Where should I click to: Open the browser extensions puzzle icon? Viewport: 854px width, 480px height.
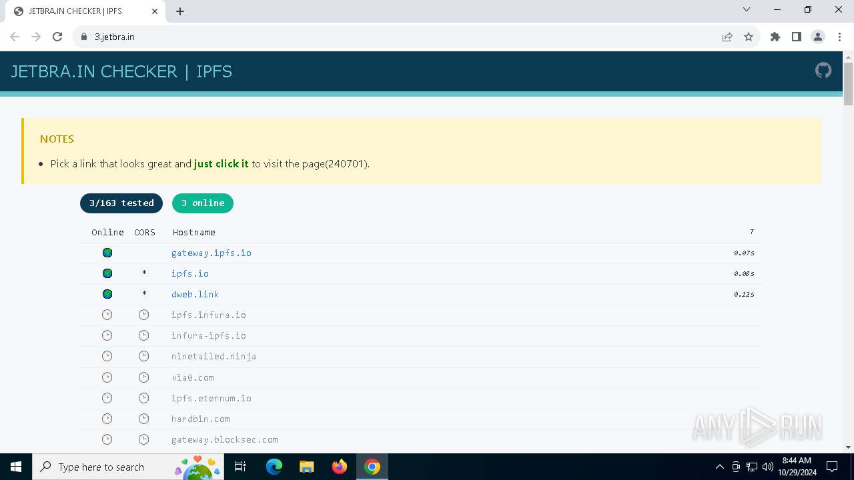(775, 37)
